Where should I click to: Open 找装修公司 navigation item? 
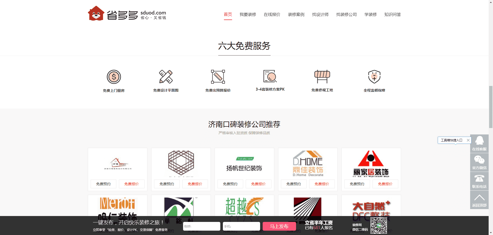(346, 14)
